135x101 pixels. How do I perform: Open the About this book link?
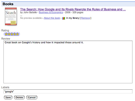[52, 18]
